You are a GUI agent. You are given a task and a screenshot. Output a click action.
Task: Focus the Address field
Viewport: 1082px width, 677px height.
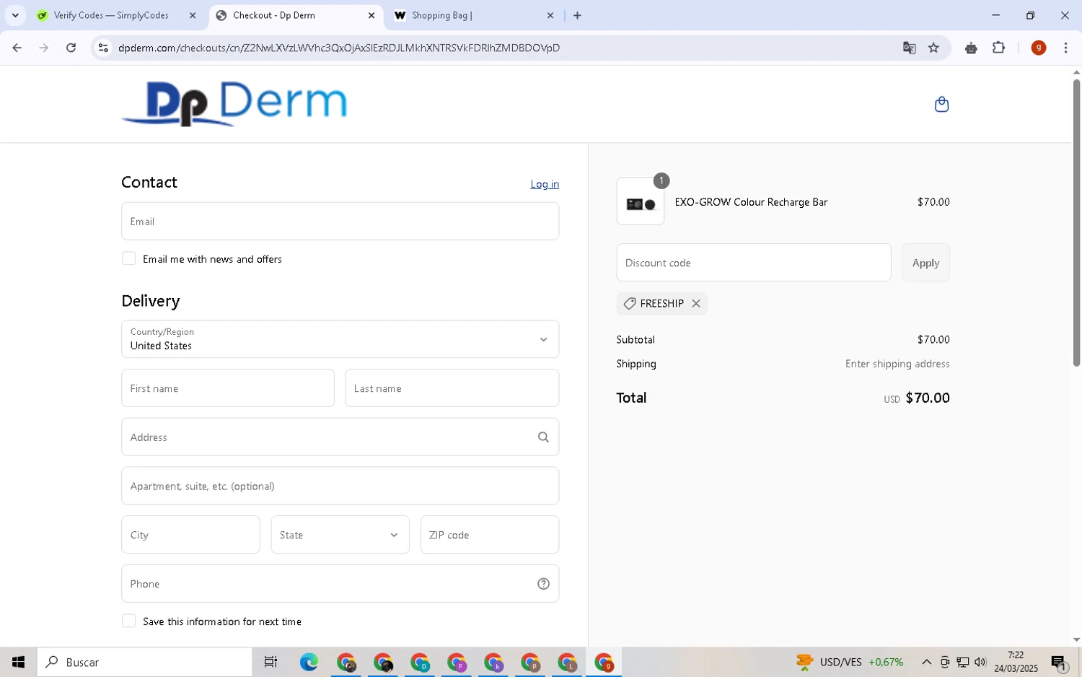tap(340, 437)
